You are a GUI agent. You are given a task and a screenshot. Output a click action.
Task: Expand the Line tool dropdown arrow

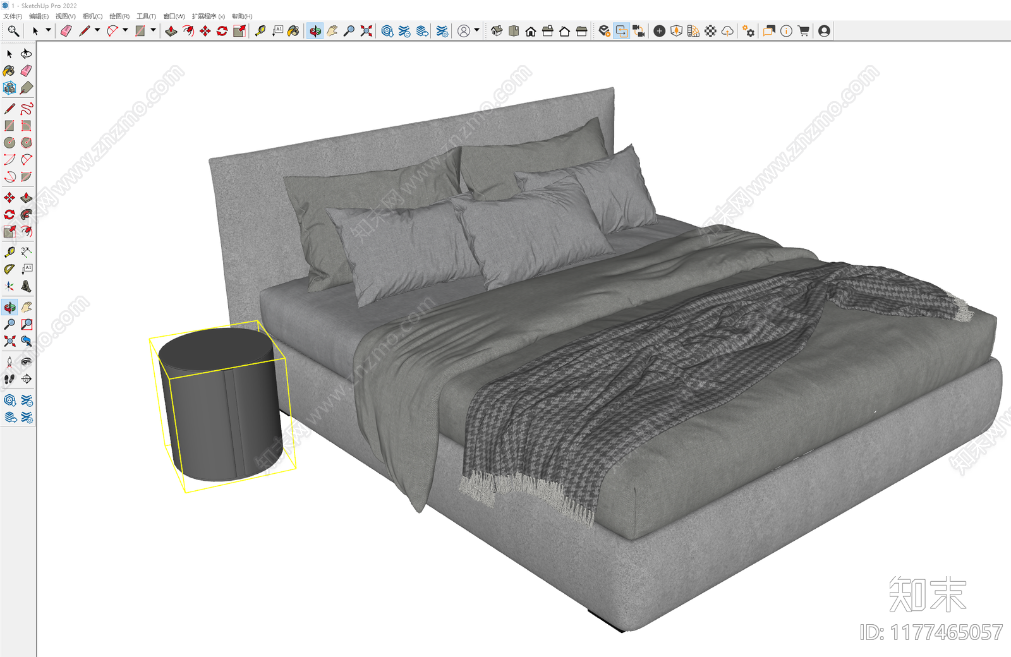coord(97,30)
